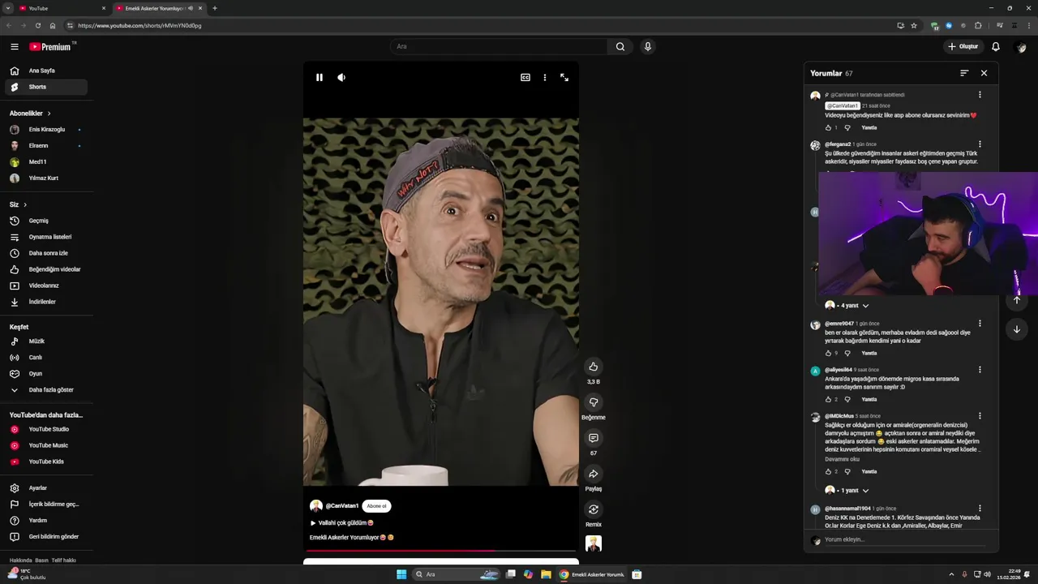This screenshot has width=1038, height=584.
Task: Select Shorts in the sidebar
Action: coord(45,87)
